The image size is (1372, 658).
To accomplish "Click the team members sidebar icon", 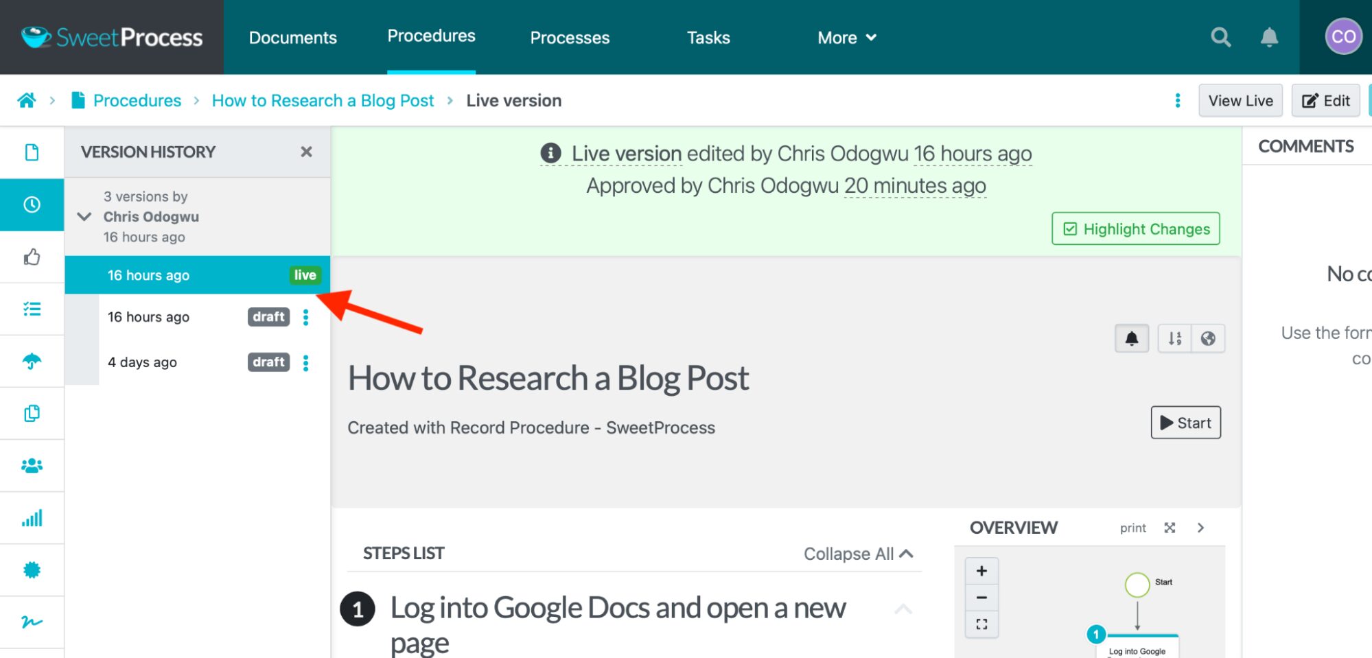I will [x=32, y=466].
